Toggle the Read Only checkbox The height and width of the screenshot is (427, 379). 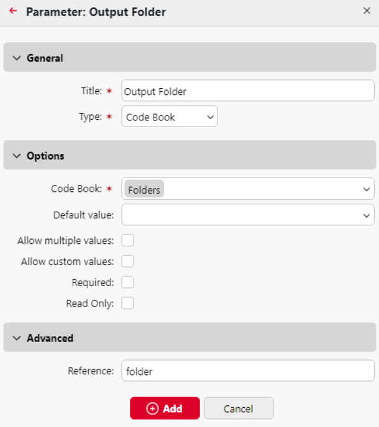point(128,303)
